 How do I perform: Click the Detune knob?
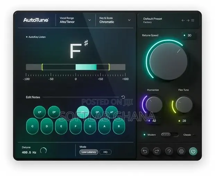(x=43, y=151)
